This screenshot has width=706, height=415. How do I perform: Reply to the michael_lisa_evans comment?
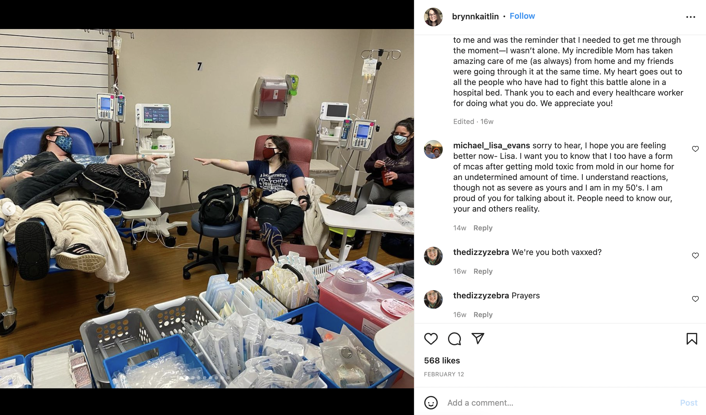coord(483,228)
